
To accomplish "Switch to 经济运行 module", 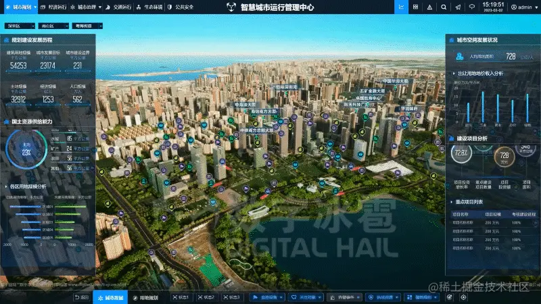I will click(x=54, y=7).
